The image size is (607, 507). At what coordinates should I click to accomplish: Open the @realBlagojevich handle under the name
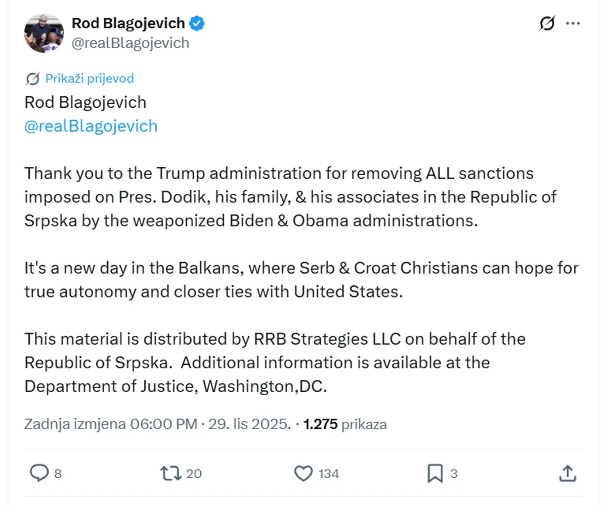point(131,43)
